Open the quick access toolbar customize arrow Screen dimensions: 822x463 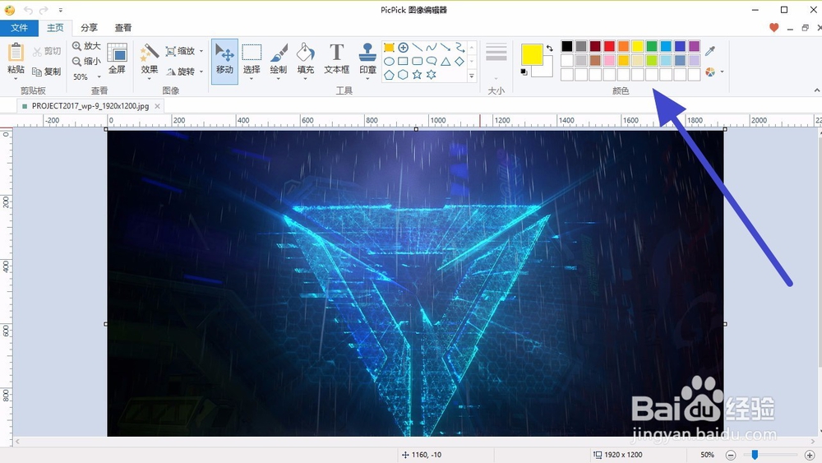click(x=61, y=10)
